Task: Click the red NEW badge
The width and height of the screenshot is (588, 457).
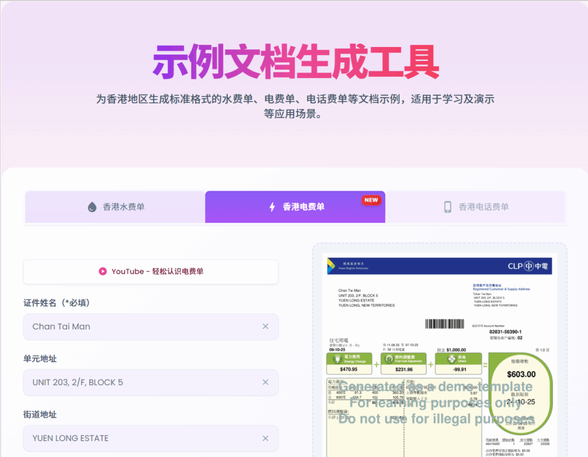Action: (372, 200)
